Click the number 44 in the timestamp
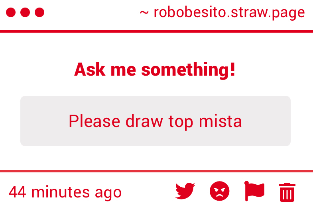313x207 pixels. pos(18,192)
